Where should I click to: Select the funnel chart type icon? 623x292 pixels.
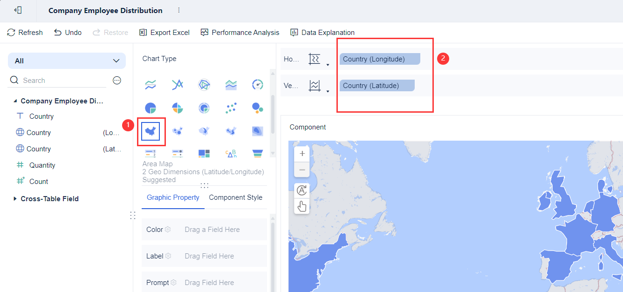(x=258, y=153)
